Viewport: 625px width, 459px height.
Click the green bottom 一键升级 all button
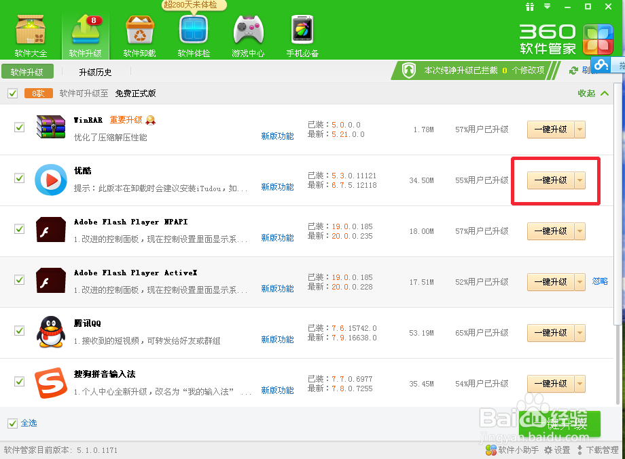tap(560, 424)
